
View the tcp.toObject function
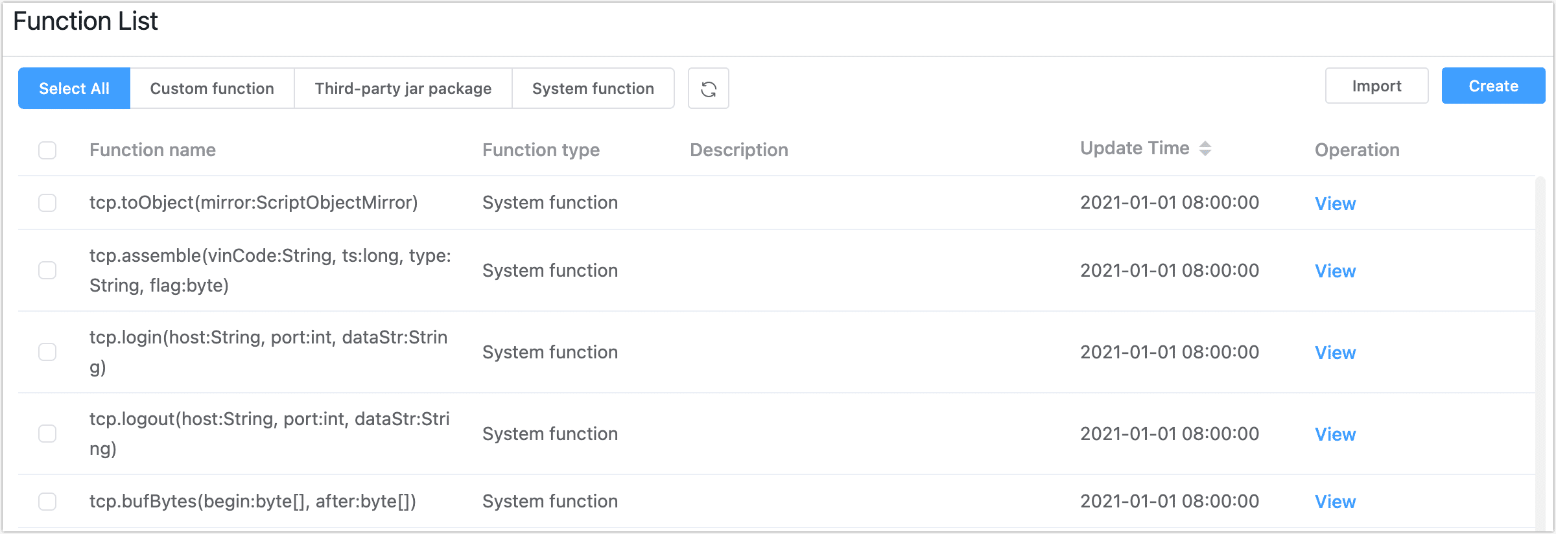tap(1335, 203)
